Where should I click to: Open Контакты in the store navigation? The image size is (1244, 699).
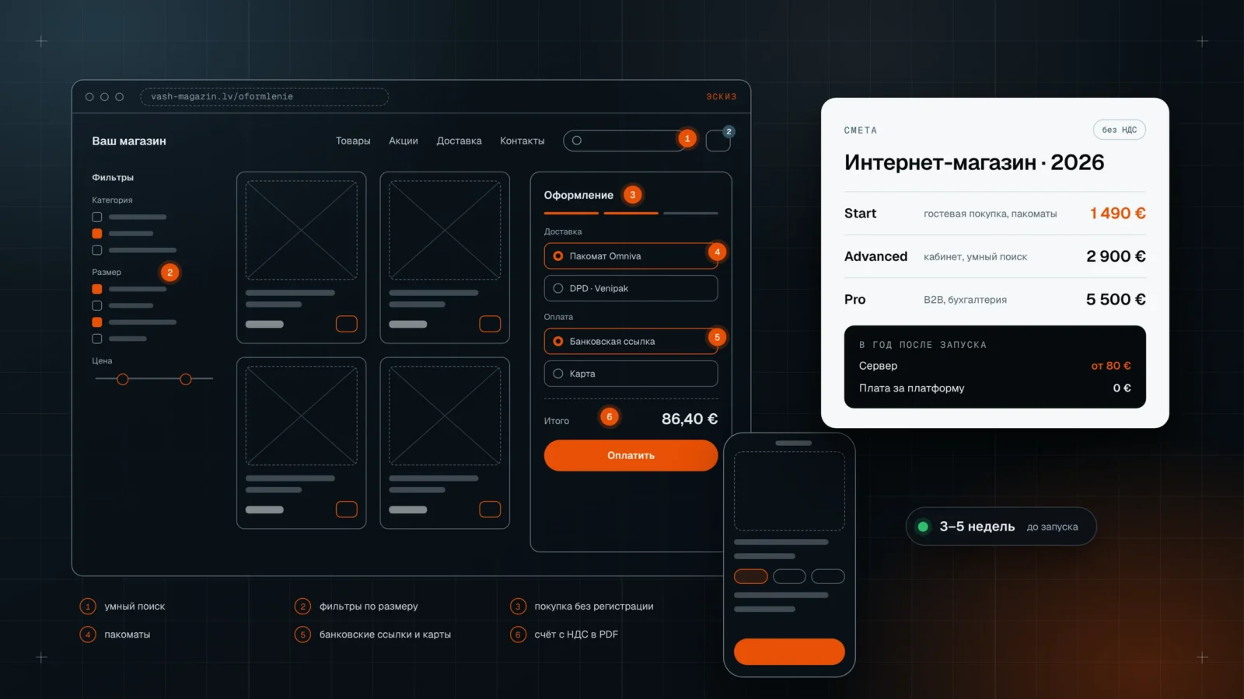click(x=522, y=141)
